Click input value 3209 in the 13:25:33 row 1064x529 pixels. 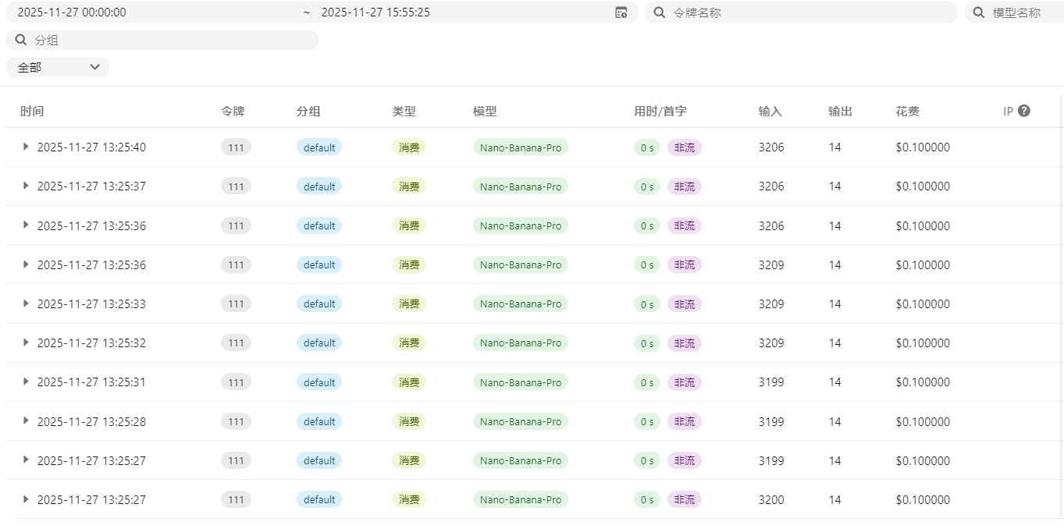click(x=771, y=304)
